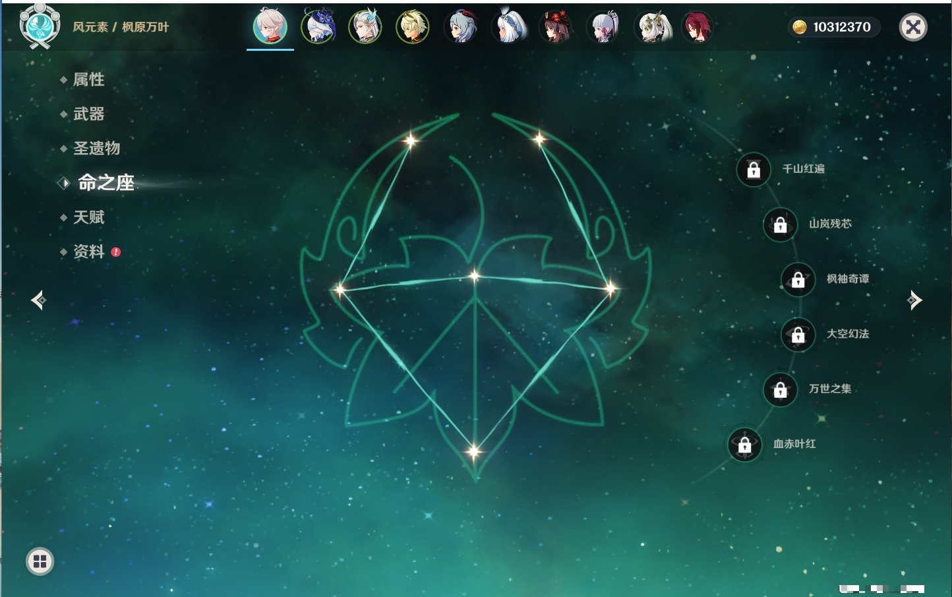This screenshot has height=597, width=952.
Task: Click the 枫袖奇谭 constellation label
Action: click(x=848, y=279)
